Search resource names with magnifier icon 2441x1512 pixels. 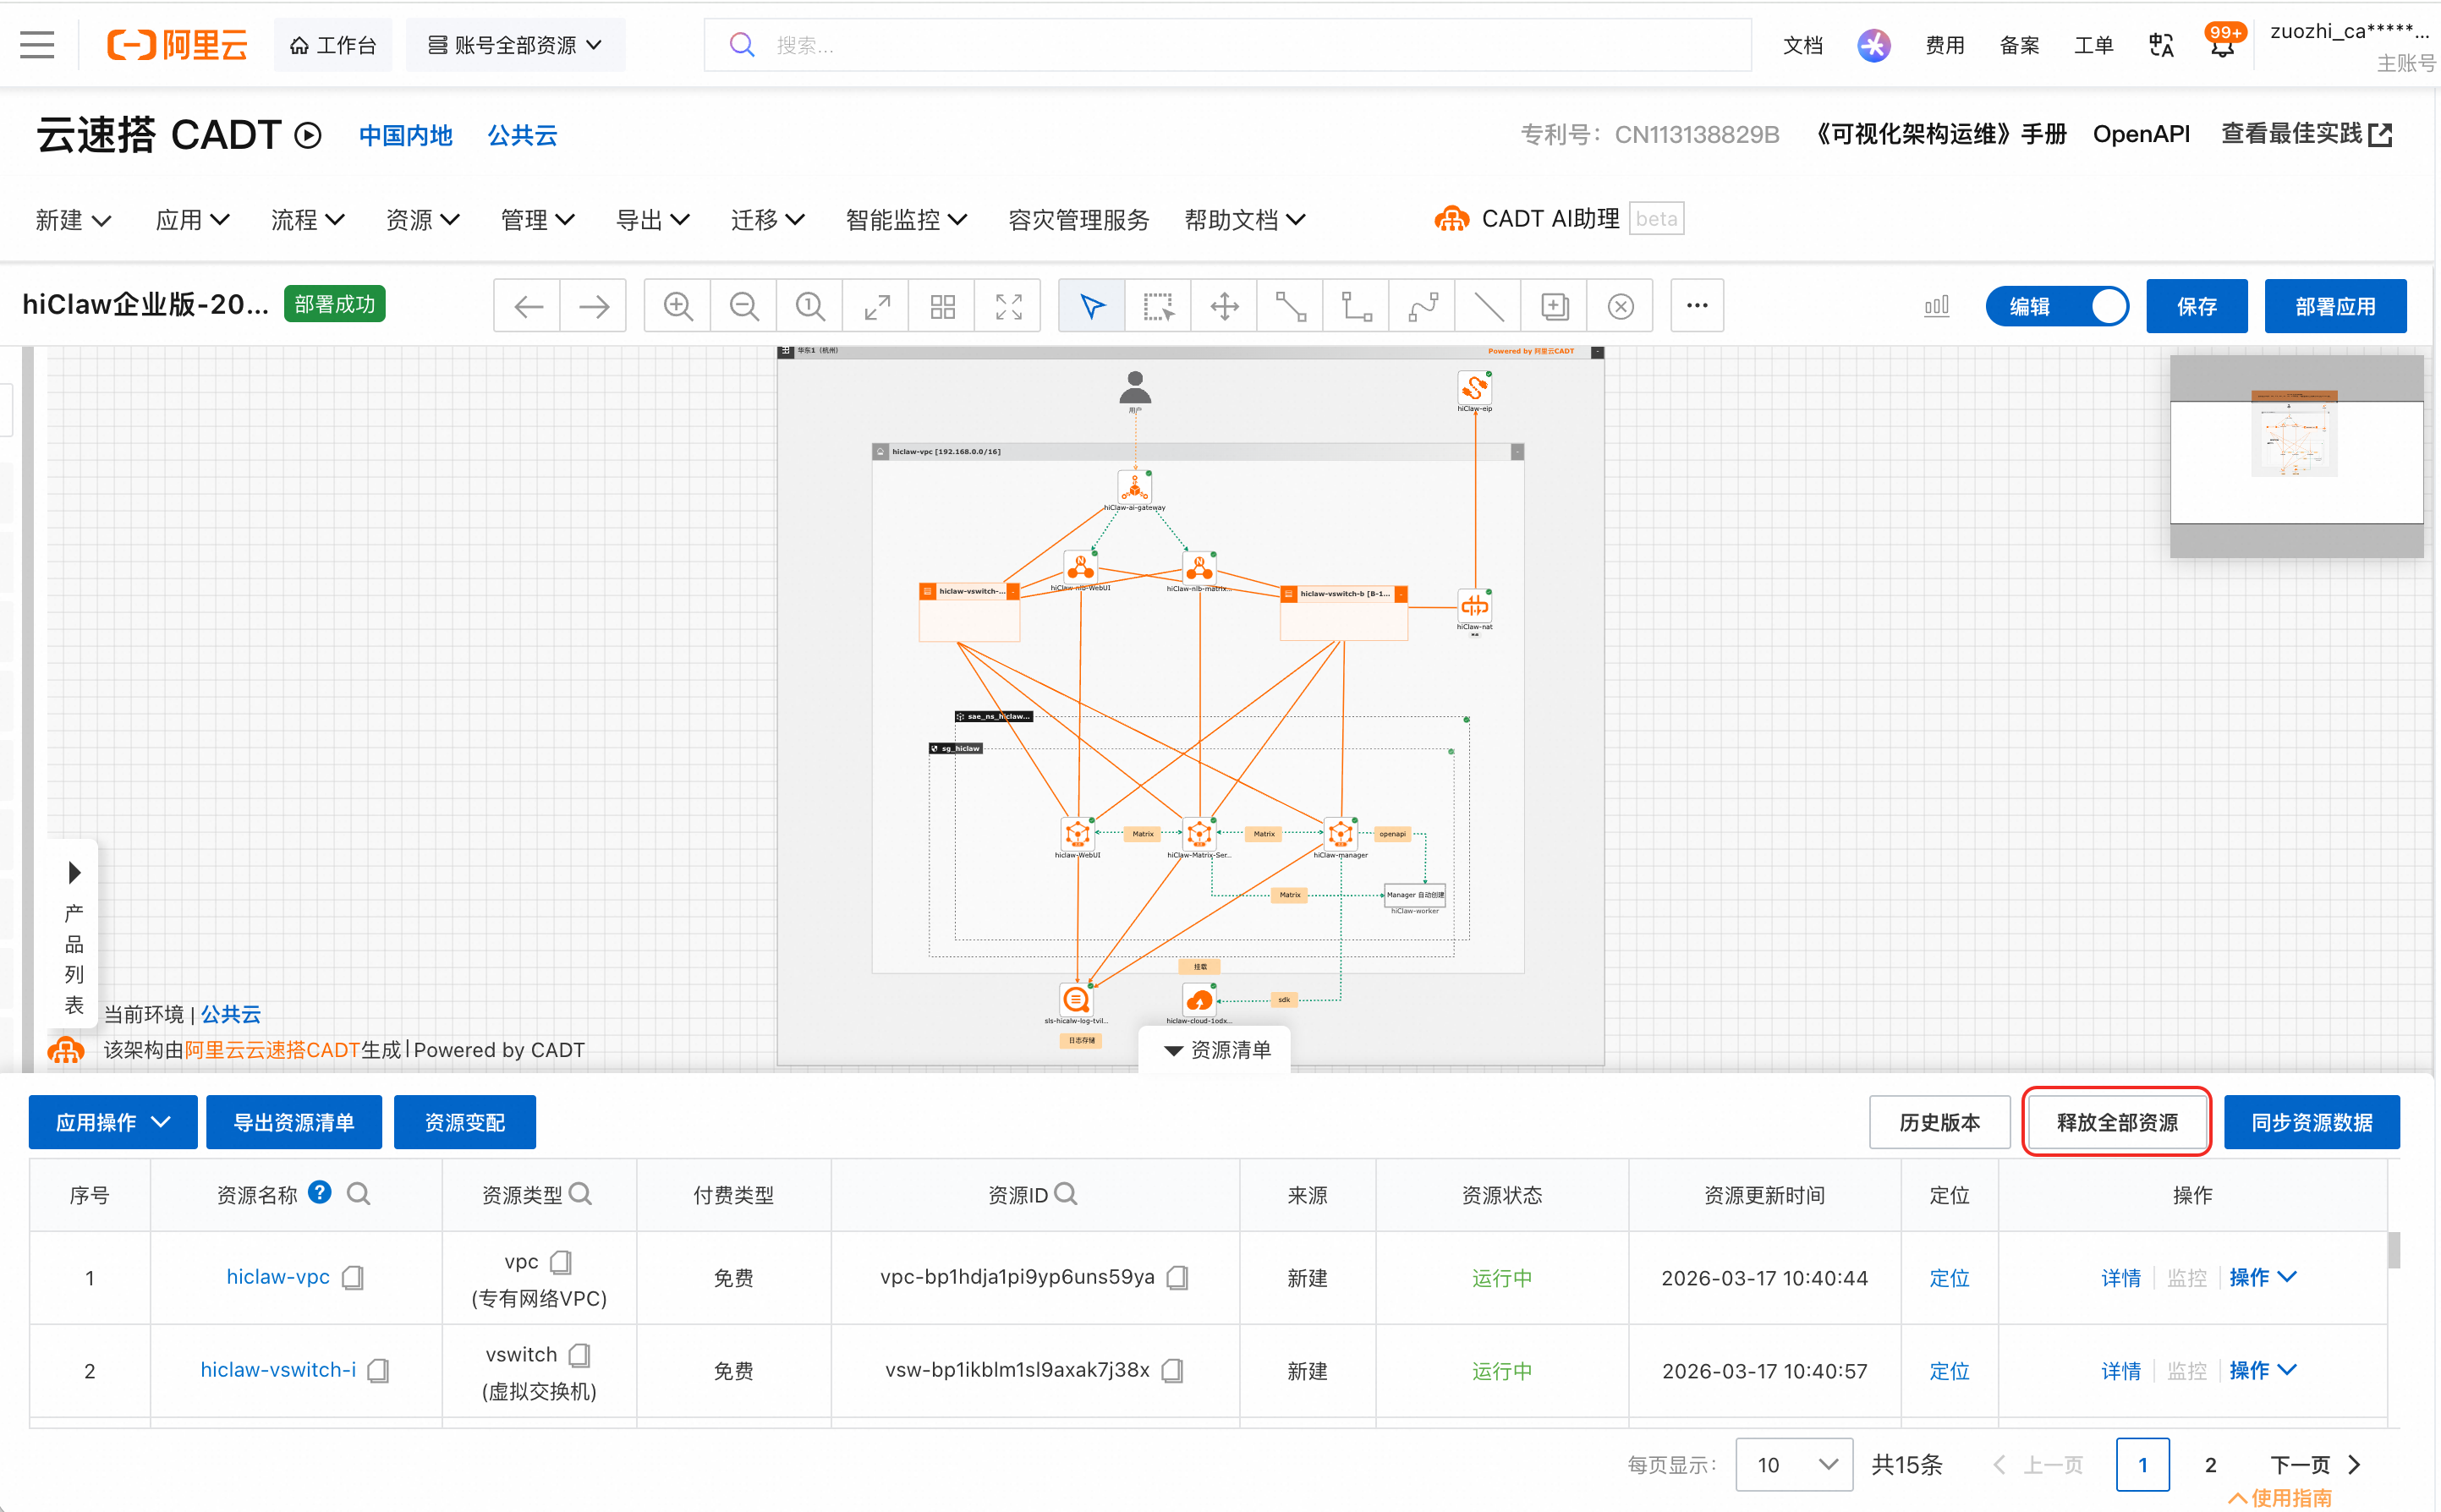[x=358, y=1194]
